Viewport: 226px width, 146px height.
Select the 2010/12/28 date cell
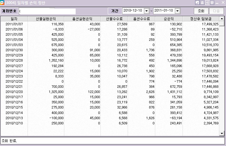[14, 60]
